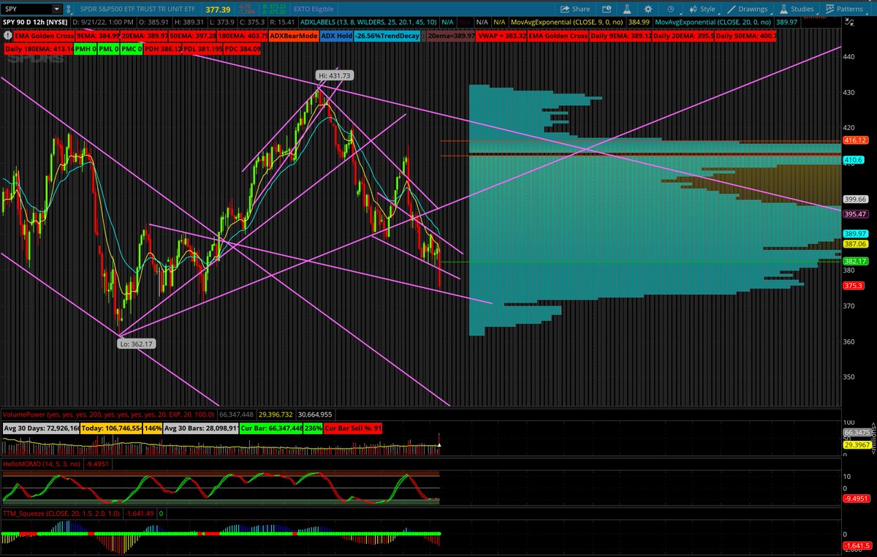Click the Daily 9EMA: 389.12 label
The width and height of the screenshot is (877, 557).
tap(620, 36)
